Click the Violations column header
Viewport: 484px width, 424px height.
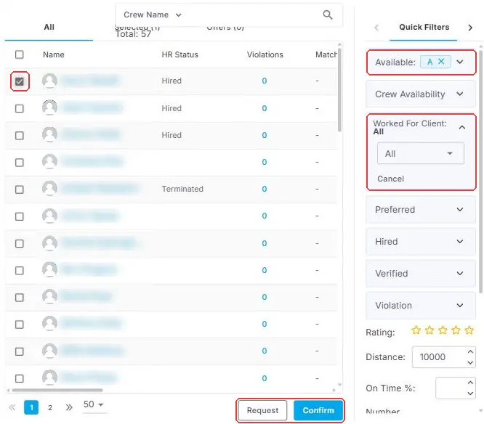[x=265, y=54]
